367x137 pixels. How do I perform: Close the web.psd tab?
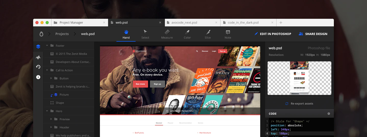coord(160,23)
